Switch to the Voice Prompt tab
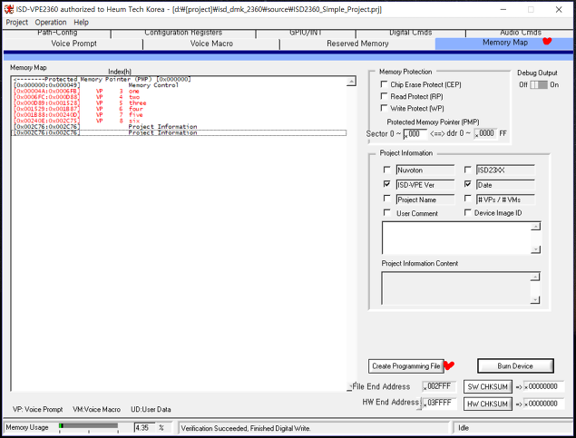The width and height of the screenshot is (576, 438). tap(73, 44)
